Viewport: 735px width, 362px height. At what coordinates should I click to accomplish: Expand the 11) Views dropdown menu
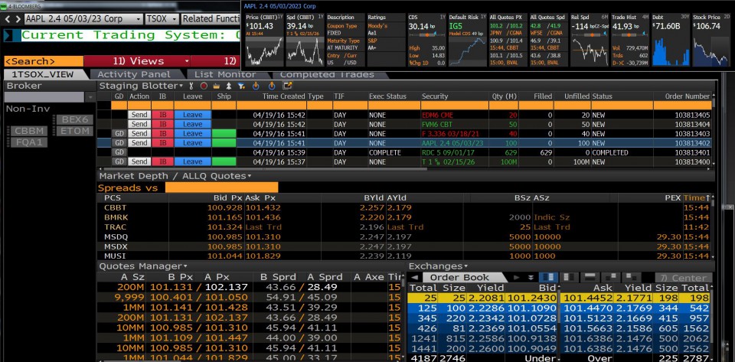coord(186,61)
